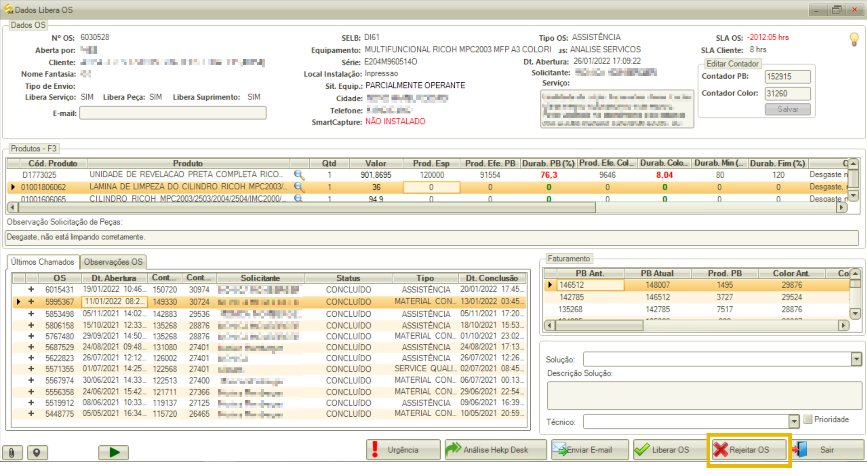Select product row 01001606065

[x=427, y=198]
